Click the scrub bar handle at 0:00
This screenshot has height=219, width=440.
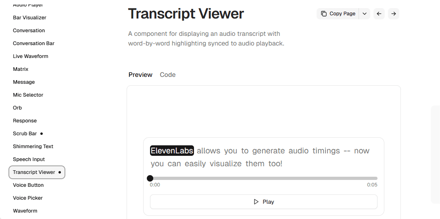pyautogui.click(x=150, y=178)
